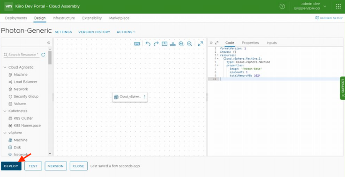Zoom in on the design canvas
Screen dimensions: 345x177
(181, 43)
